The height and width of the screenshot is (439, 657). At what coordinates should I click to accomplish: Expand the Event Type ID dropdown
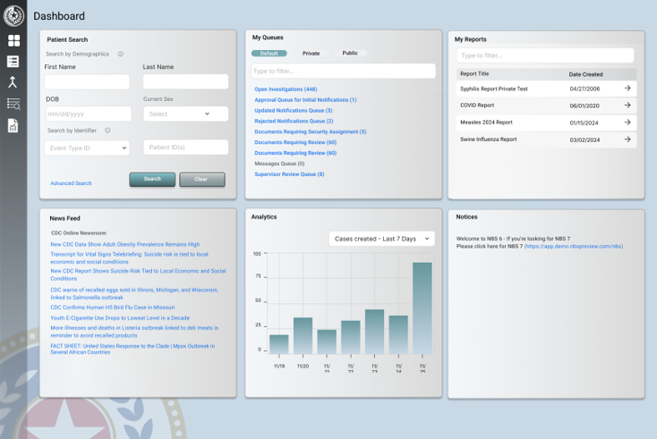pos(87,148)
